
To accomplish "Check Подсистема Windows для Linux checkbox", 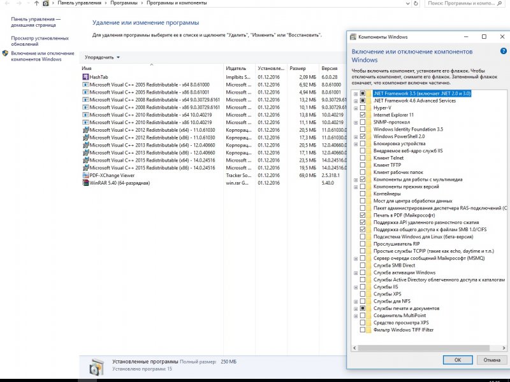I will pos(363,236).
